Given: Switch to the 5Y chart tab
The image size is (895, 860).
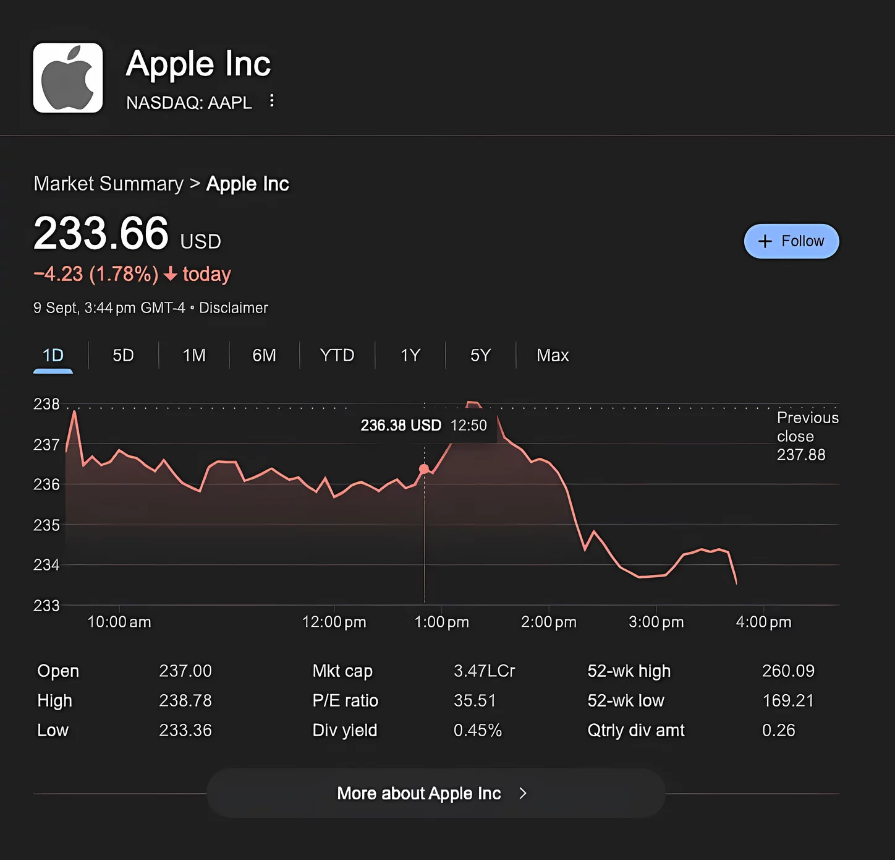Looking at the screenshot, I should click(x=480, y=355).
